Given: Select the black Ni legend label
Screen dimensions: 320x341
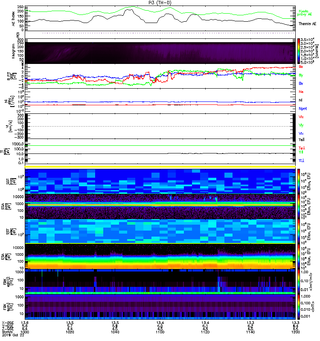Looking at the screenshot, I should [300, 100].
